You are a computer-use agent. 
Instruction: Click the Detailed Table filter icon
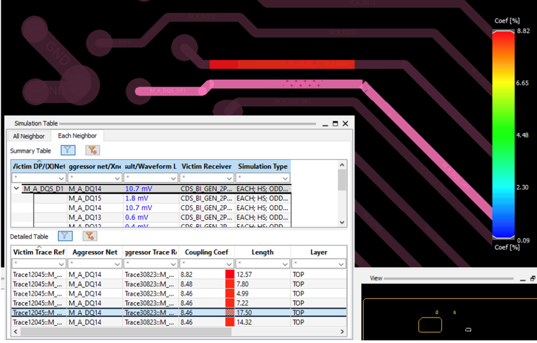pyautogui.click(x=65, y=236)
